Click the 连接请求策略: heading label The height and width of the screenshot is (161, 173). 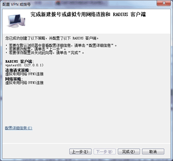(x=18, y=70)
